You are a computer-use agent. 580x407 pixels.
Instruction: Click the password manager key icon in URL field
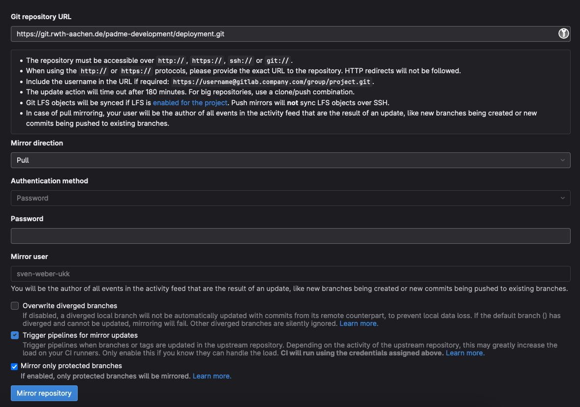(x=563, y=33)
